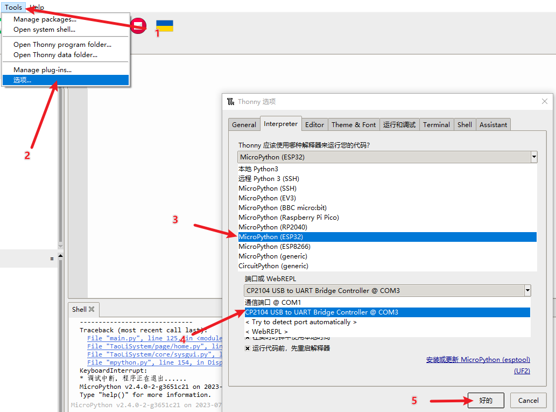This screenshot has height=412, width=556.
Task: Close the Thonny options dialog
Action: point(545,101)
